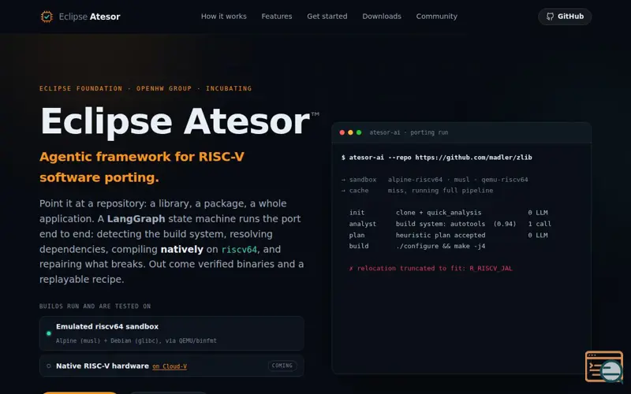Click the green status dot for Emulated sandbox

point(49,333)
